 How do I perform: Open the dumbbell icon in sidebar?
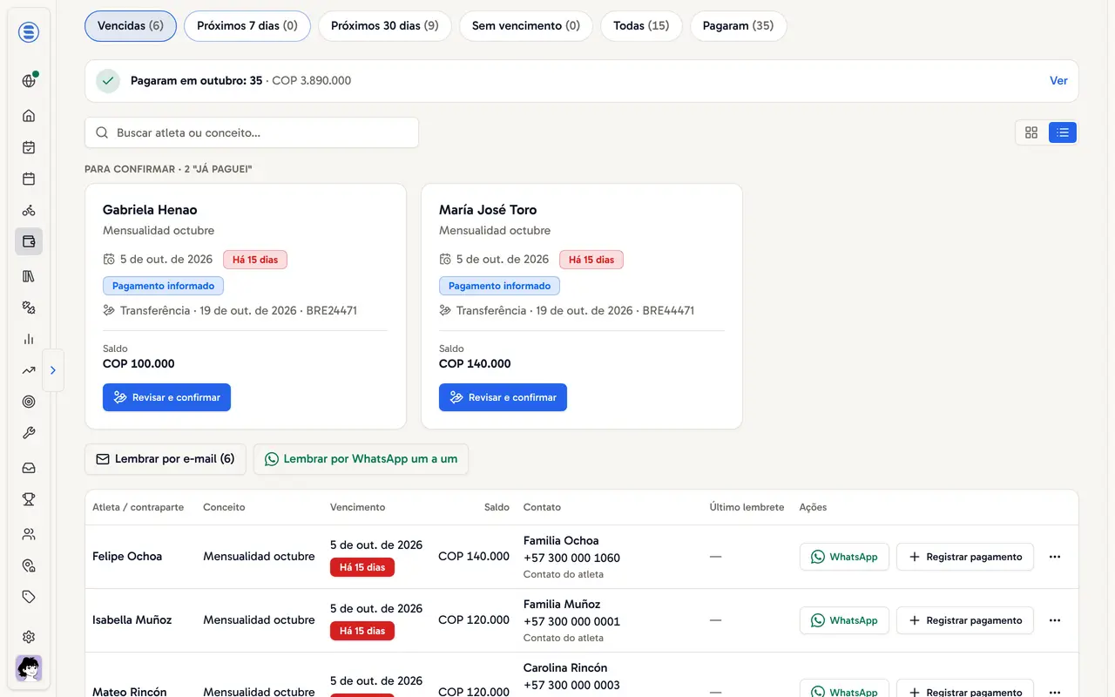pos(29,308)
